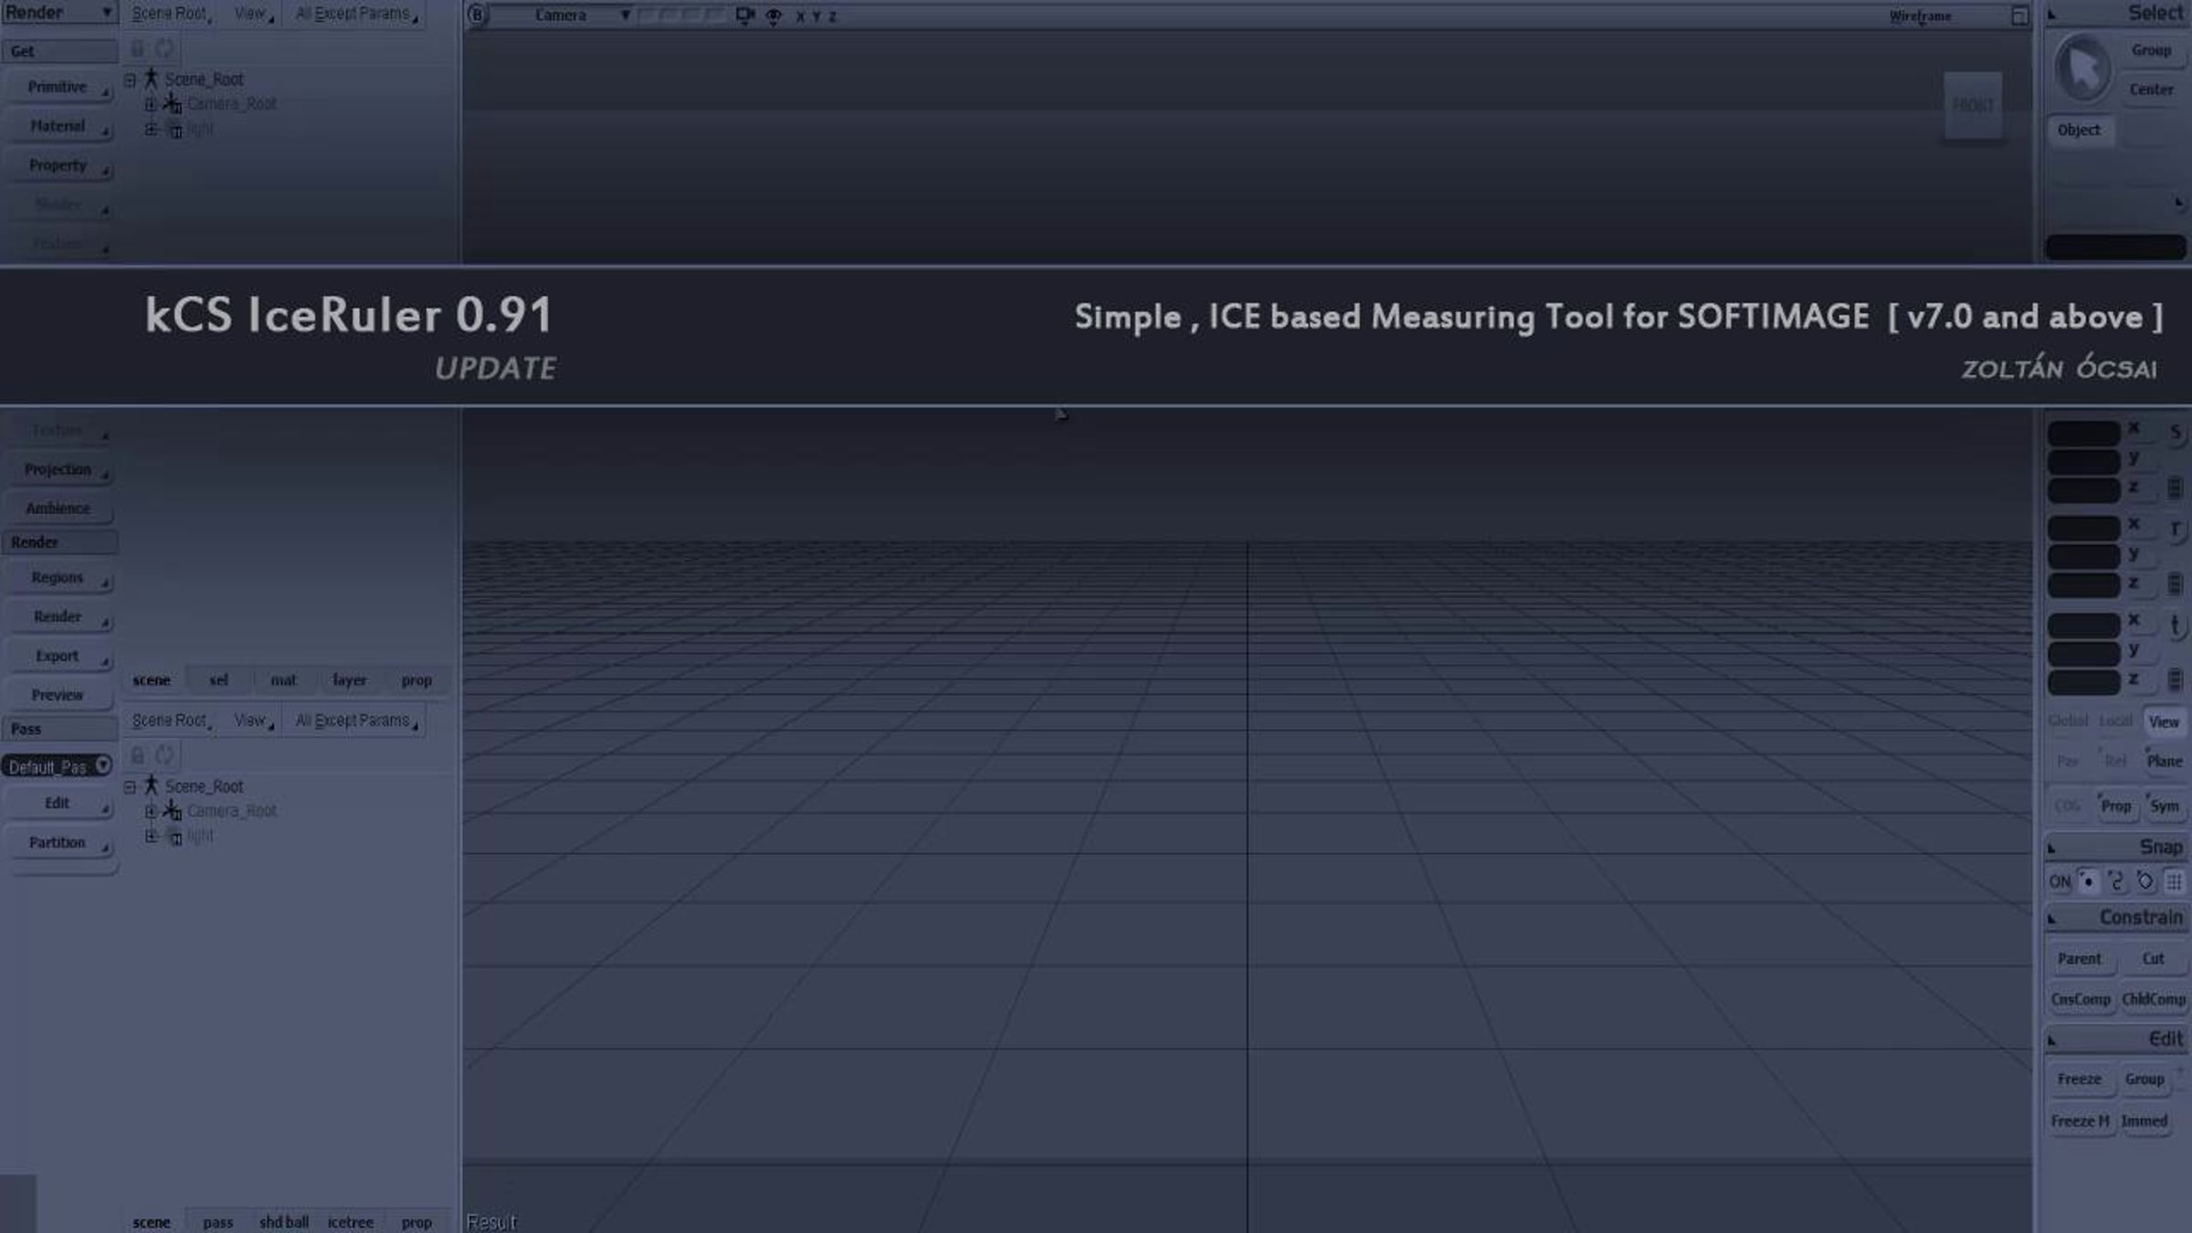Screen dimensions: 2192x1233
Task: Enable Global transform mode
Action: [2068, 721]
